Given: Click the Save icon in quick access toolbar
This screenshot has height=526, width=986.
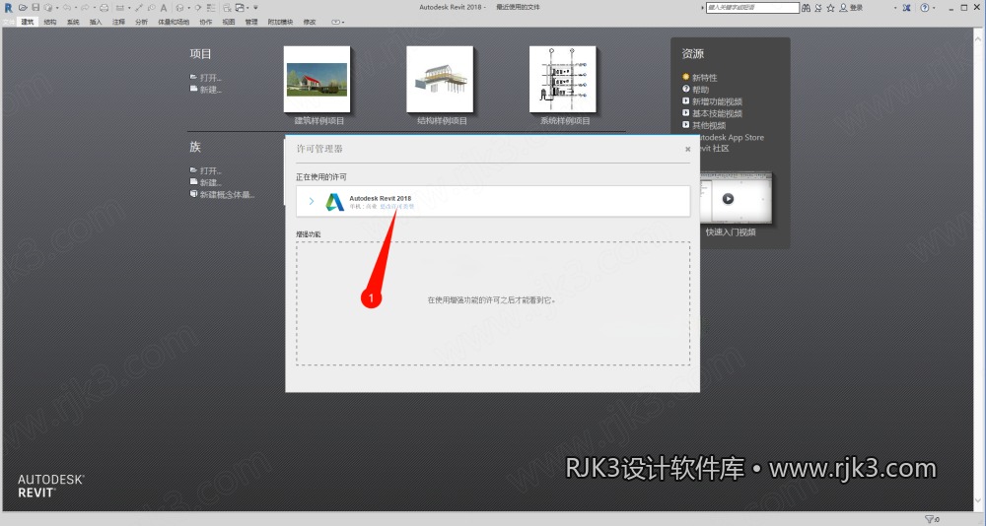Looking at the screenshot, I should click(35, 8).
